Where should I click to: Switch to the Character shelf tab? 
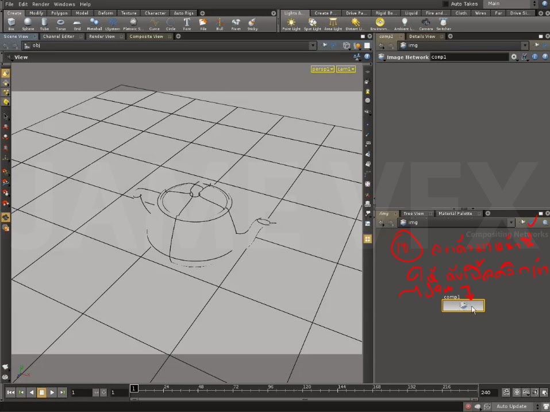tap(155, 13)
